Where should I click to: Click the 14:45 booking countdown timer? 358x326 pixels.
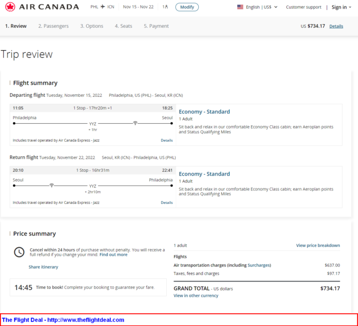(x=24, y=287)
